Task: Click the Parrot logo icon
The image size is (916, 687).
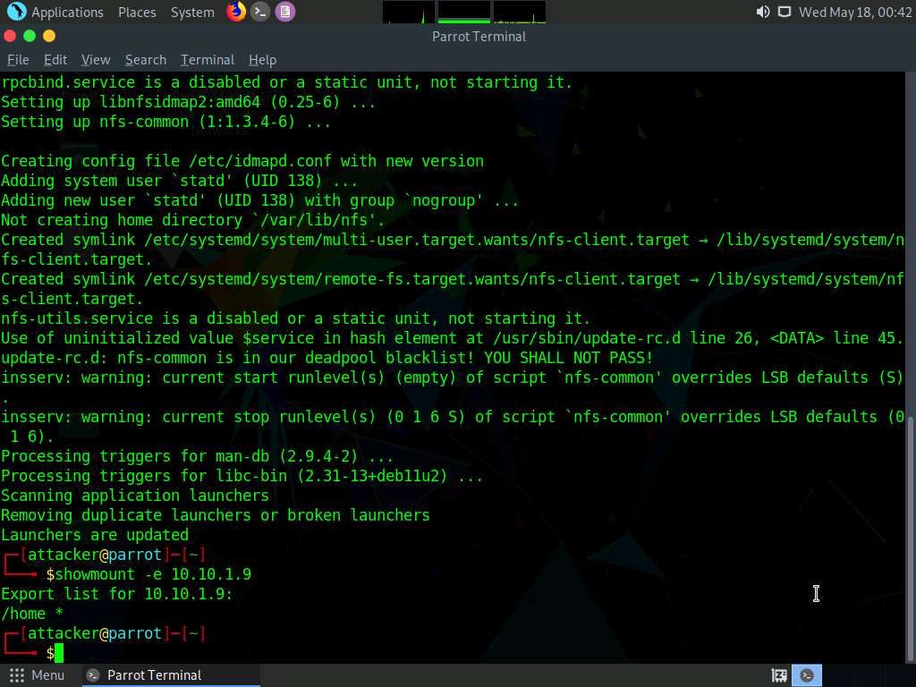Action: (x=16, y=12)
